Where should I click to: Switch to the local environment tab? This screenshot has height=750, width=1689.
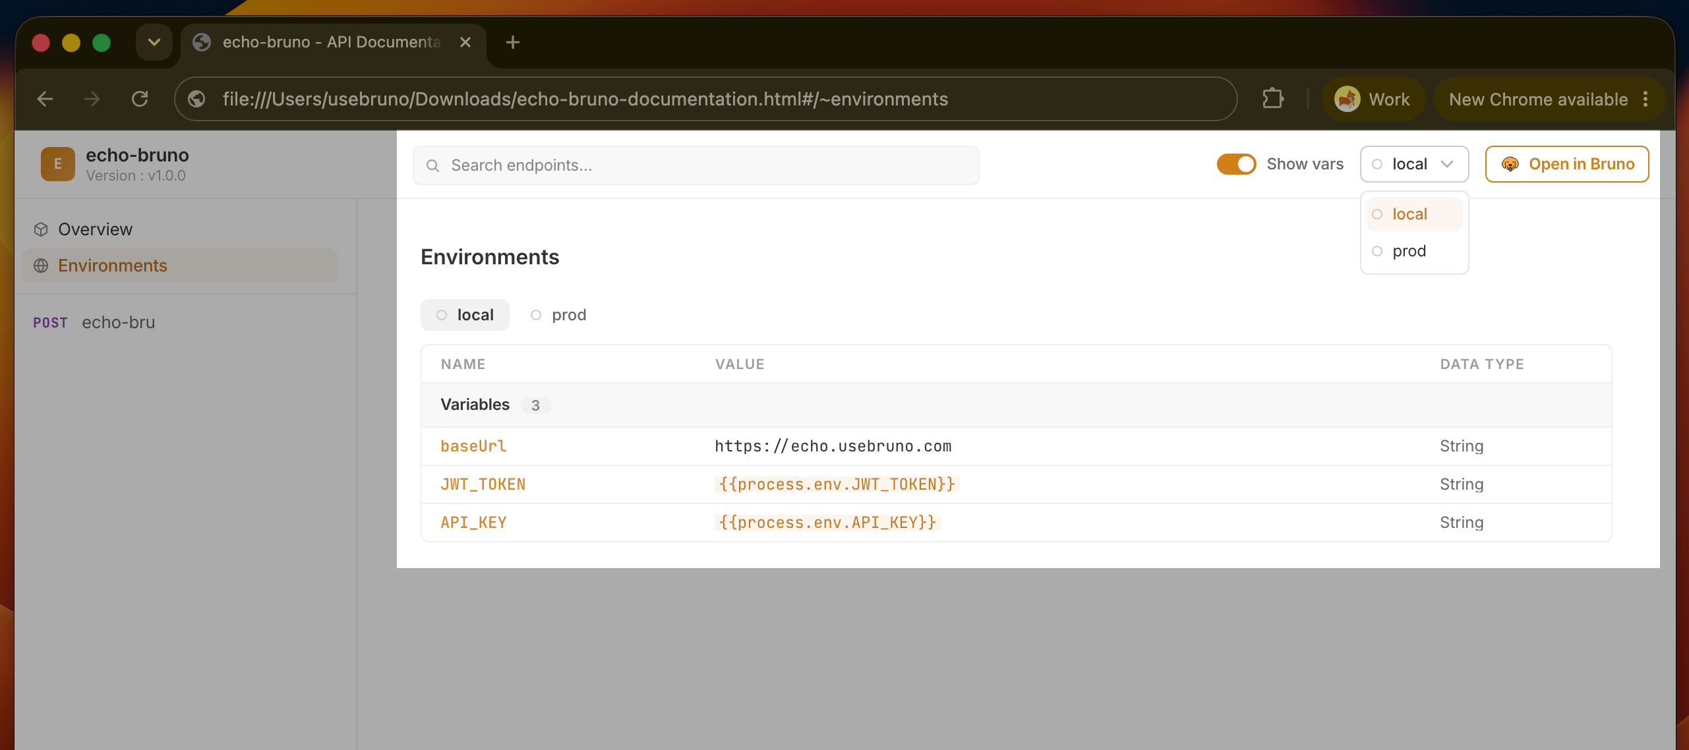coord(465,315)
